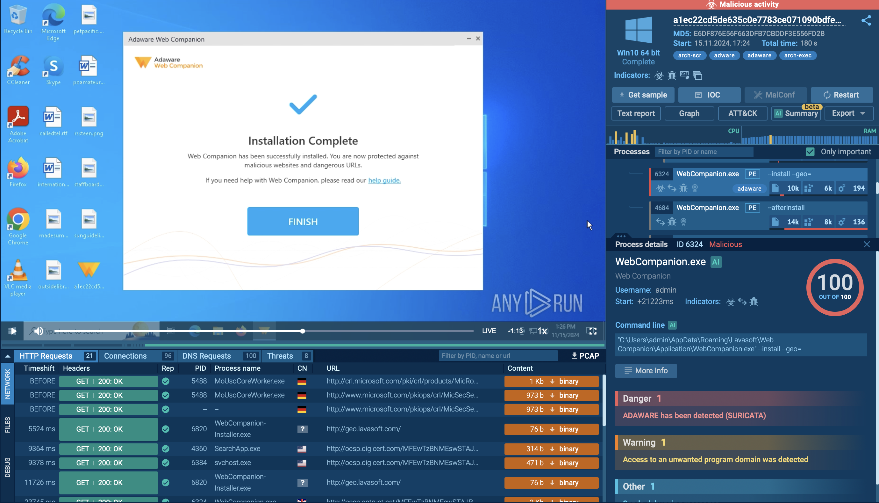This screenshot has height=503, width=879.
Task: Select the debug/bug indicator icon
Action: [672, 75]
